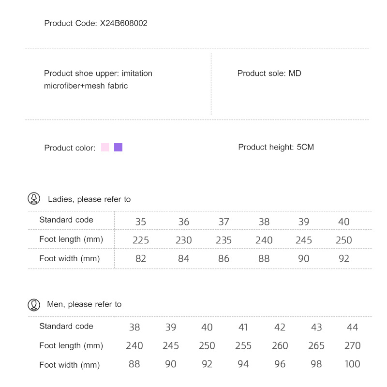Click the product code X24B608002 text

tap(123, 23)
